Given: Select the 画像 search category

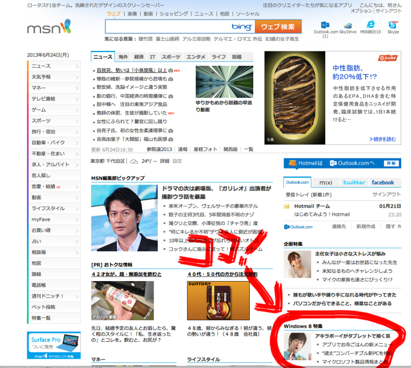Looking at the screenshot, I should point(132,14).
